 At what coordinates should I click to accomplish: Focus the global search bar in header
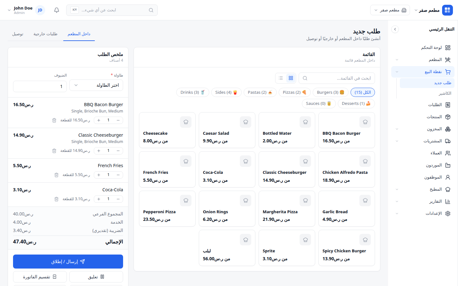coord(112,10)
